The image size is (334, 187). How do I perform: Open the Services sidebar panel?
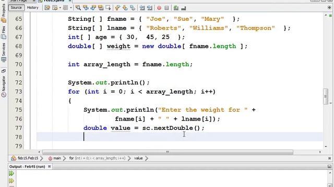pos(4,52)
